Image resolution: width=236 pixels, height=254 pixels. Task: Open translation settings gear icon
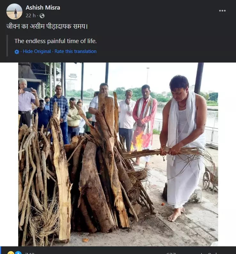(x=17, y=52)
